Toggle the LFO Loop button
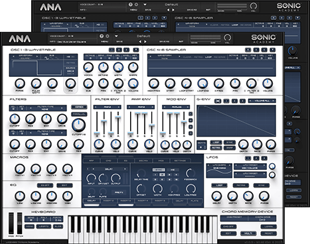 (219, 185)
